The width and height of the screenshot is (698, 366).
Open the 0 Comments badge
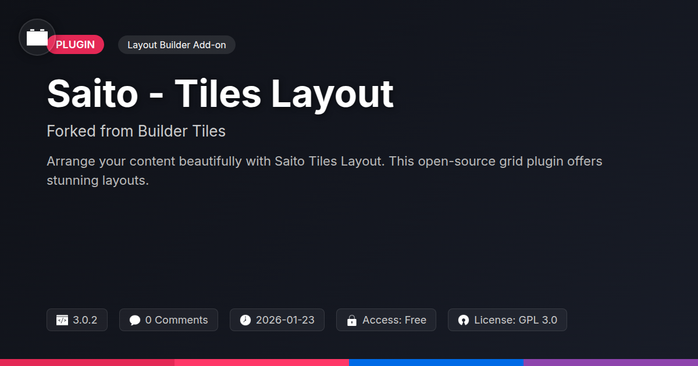point(176,320)
